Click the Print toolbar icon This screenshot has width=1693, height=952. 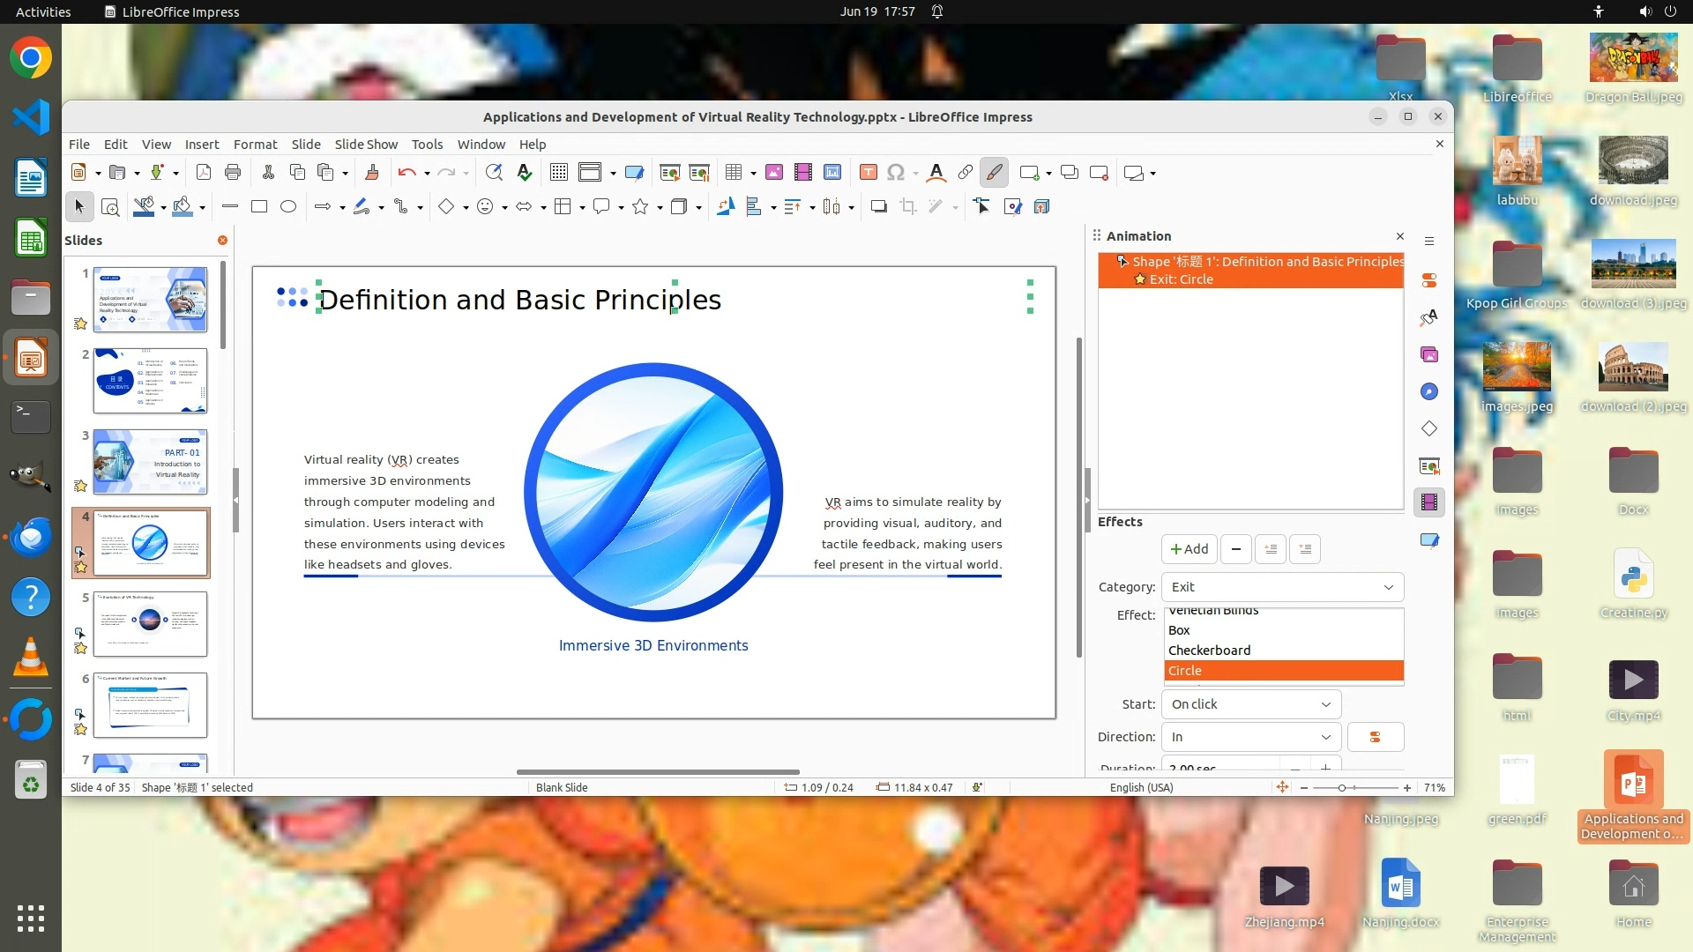point(233,173)
